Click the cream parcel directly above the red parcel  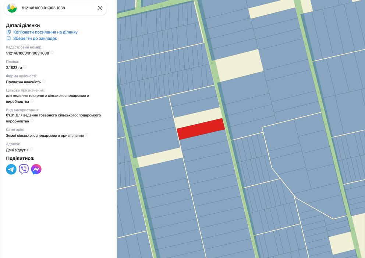point(198,118)
